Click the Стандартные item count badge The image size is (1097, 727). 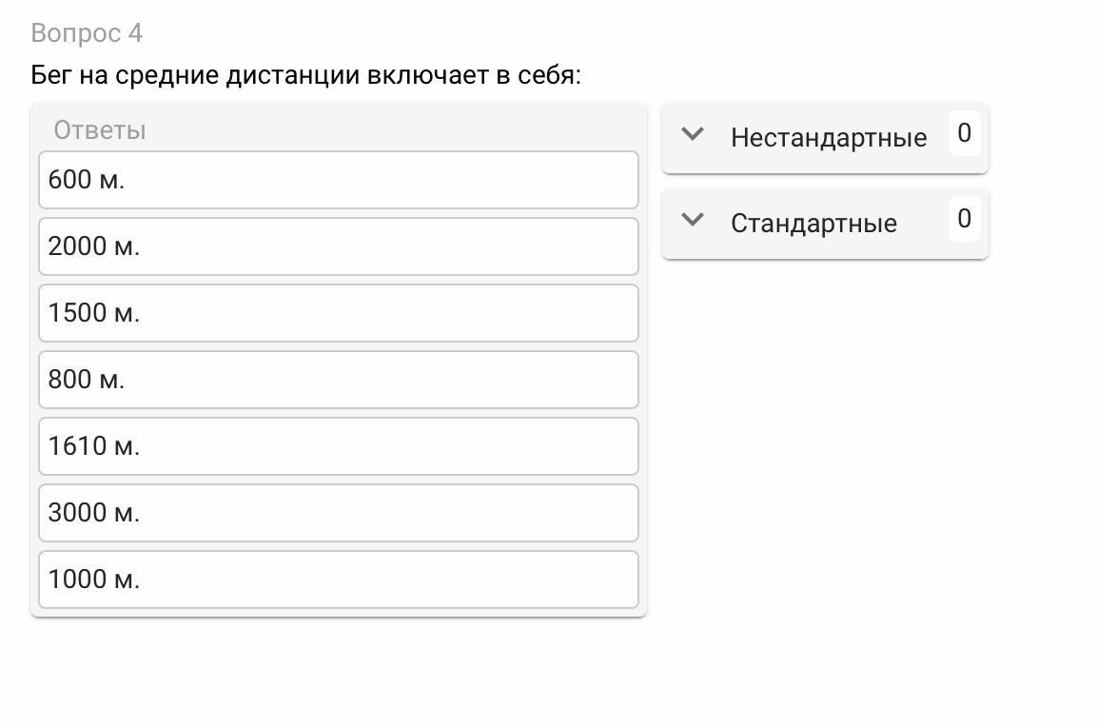[964, 219]
